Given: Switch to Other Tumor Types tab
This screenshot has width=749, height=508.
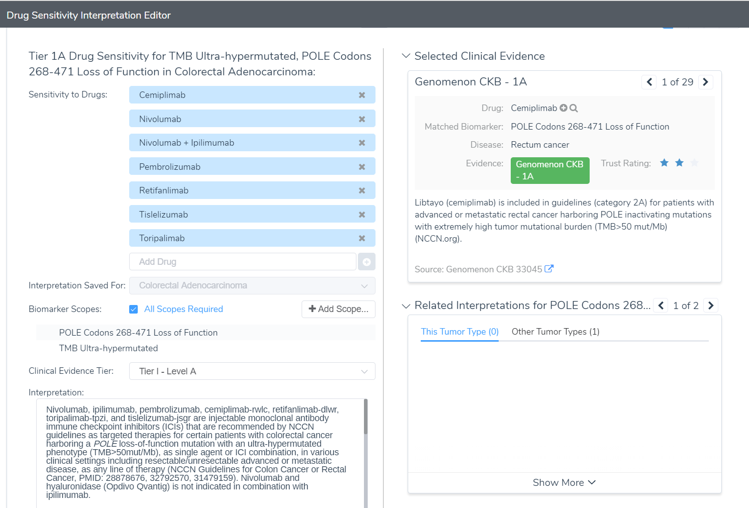Looking at the screenshot, I should pos(555,332).
